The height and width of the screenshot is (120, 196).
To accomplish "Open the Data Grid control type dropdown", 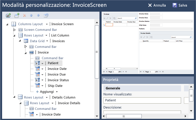I will pos(47,41).
